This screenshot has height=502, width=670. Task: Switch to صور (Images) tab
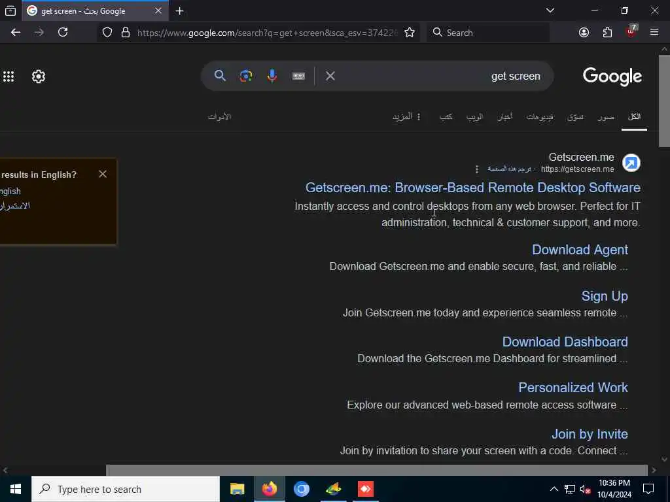[606, 116]
